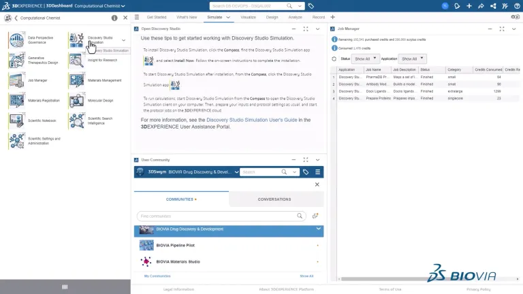The image size is (523, 294).
Task: Open Materials Registration app
Action: coord(16,100)
